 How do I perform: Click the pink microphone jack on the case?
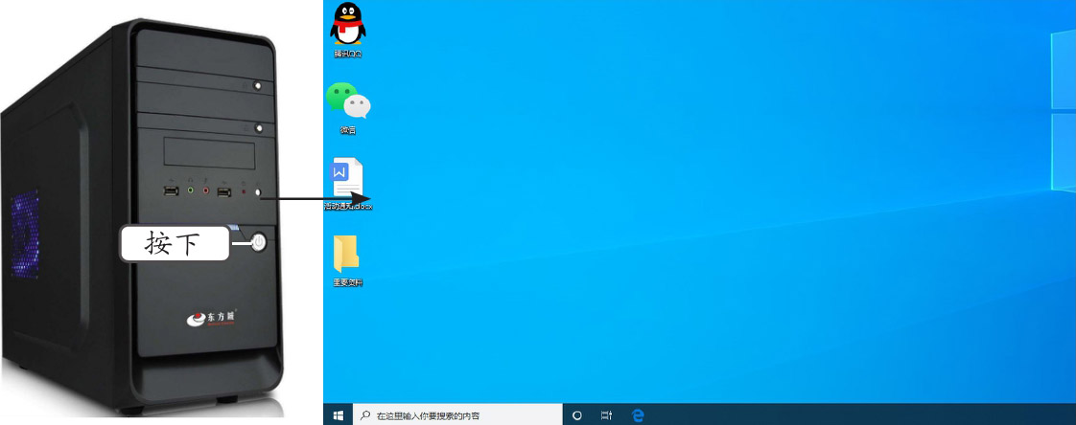pyautogui.click(x=205, y=192)
